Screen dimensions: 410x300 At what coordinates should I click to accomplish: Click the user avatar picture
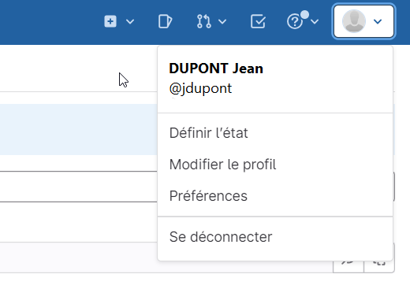point(354,21)
